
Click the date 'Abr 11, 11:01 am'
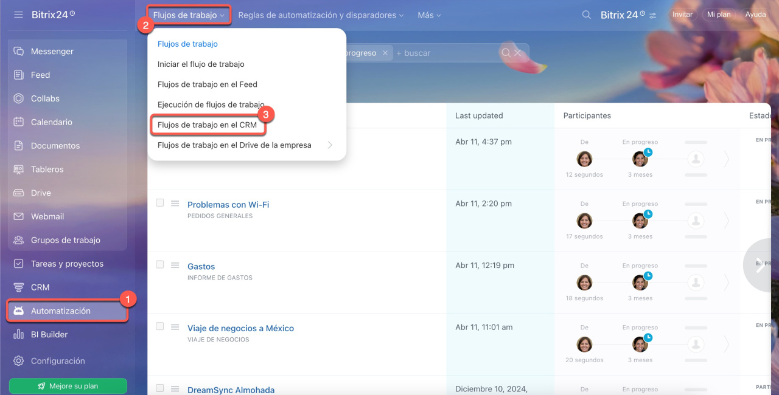(484, 327)
